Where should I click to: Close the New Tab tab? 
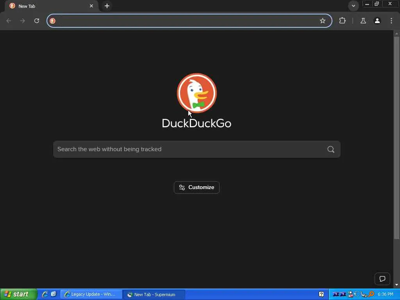[91, 6]
